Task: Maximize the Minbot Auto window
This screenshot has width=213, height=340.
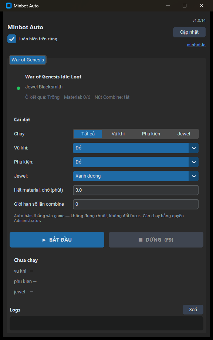Action: [185, 6]
